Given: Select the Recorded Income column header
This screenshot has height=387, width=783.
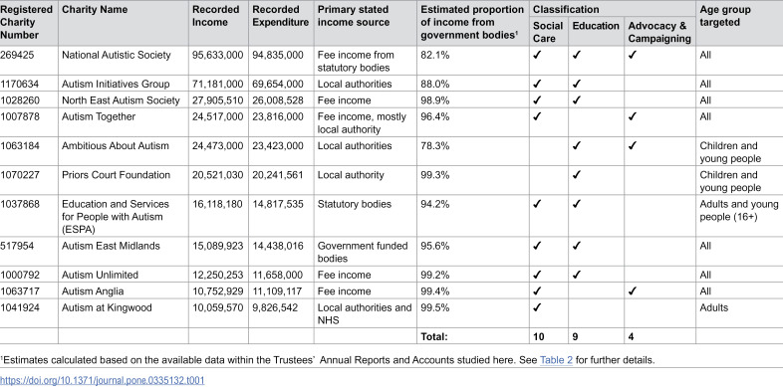Looking at the screenshot, I should point(218,23).
